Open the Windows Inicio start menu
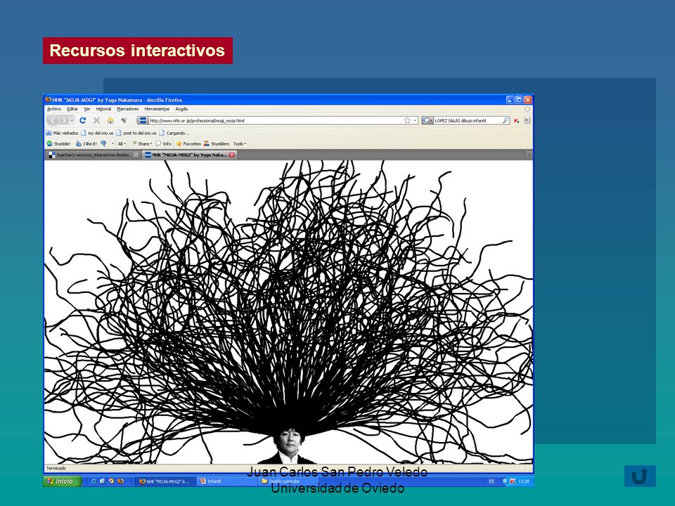The width and height of the screenshot is (675, 506). [x=63, y=481]
